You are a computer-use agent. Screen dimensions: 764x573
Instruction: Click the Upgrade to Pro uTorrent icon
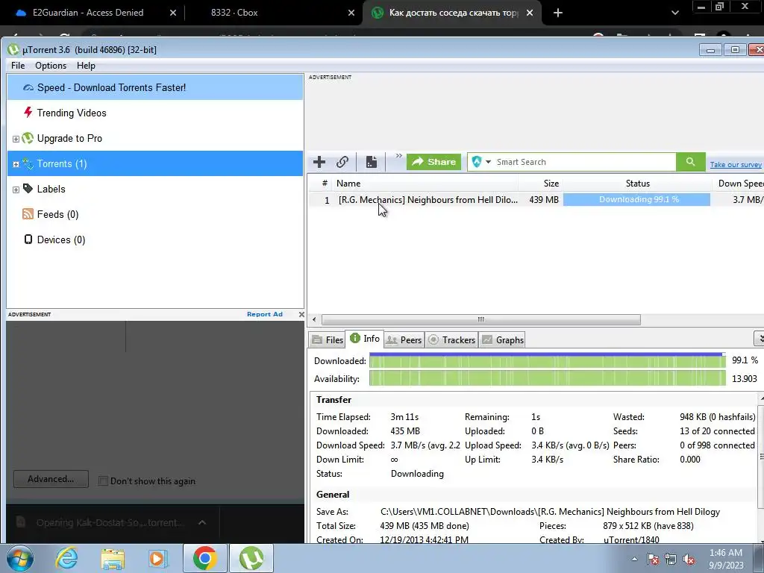tap(28, 138)
